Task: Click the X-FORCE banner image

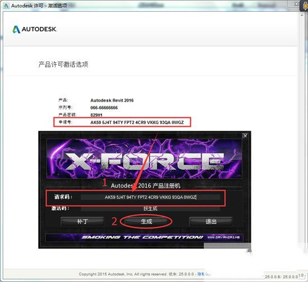Action: point(144,159)
